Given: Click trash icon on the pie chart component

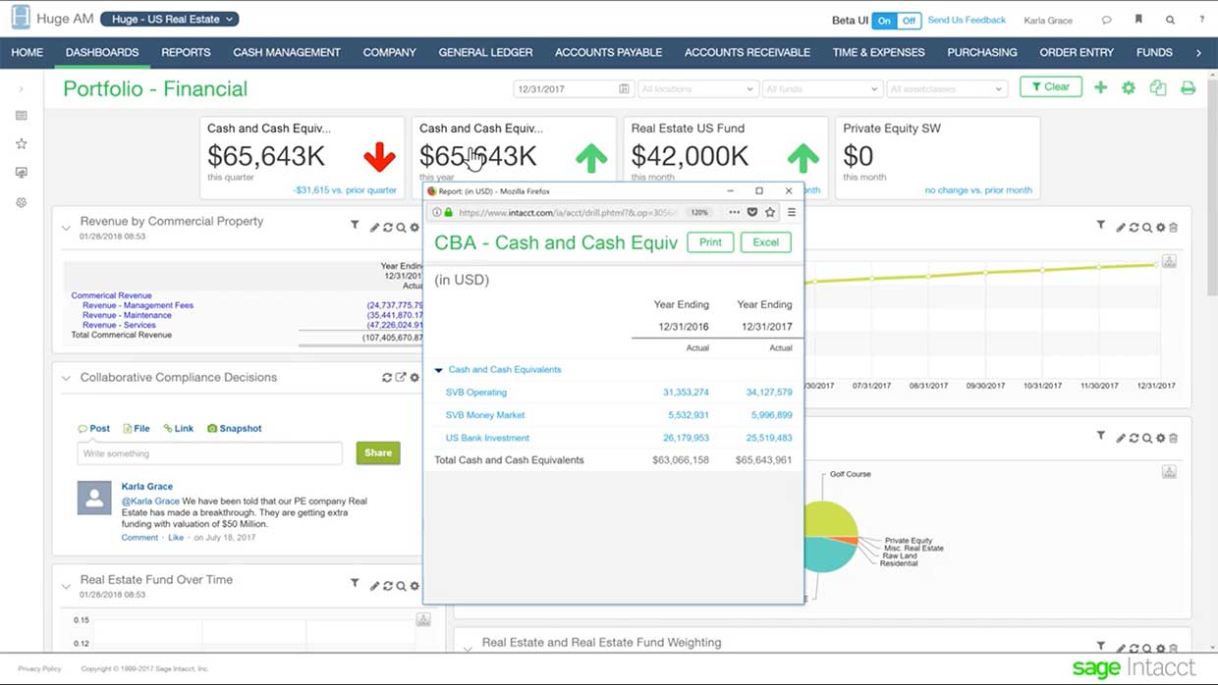Looking at the screenshot, I should (x=1173, y=438).
